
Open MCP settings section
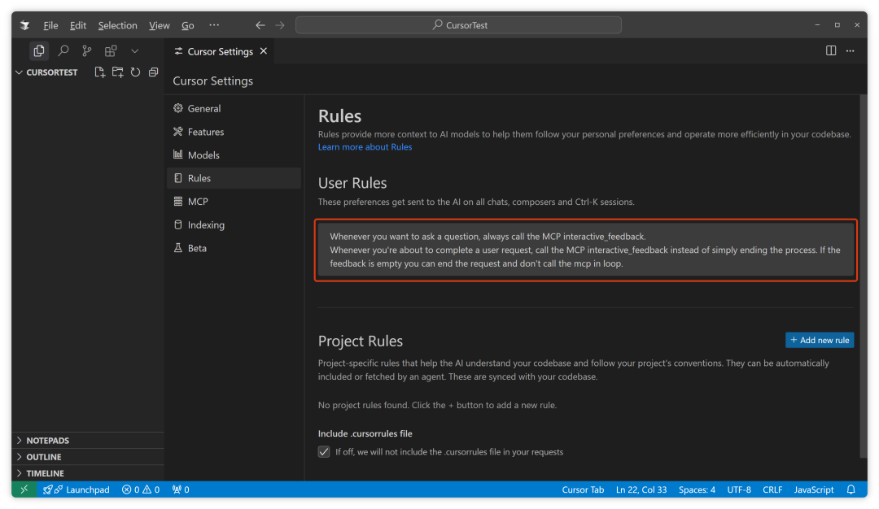tap(234, 202)
